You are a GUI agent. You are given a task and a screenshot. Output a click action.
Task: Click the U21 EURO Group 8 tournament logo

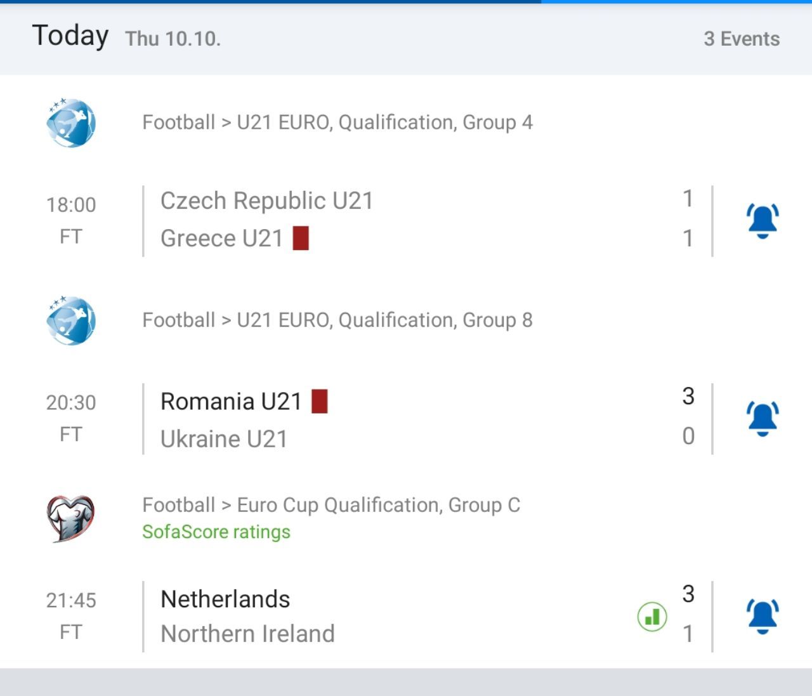(x=71, y=320)
